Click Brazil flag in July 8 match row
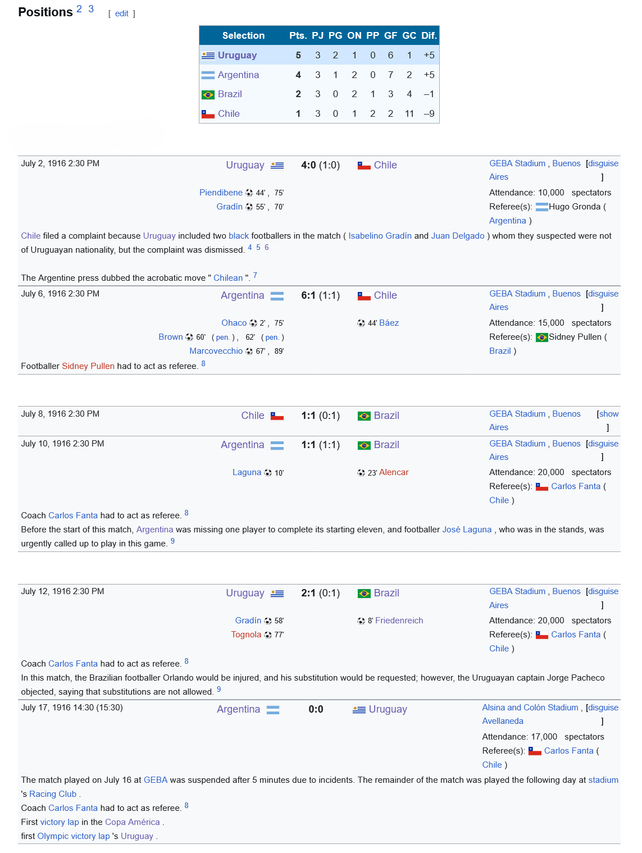The image size is (642, 853). 364,416
